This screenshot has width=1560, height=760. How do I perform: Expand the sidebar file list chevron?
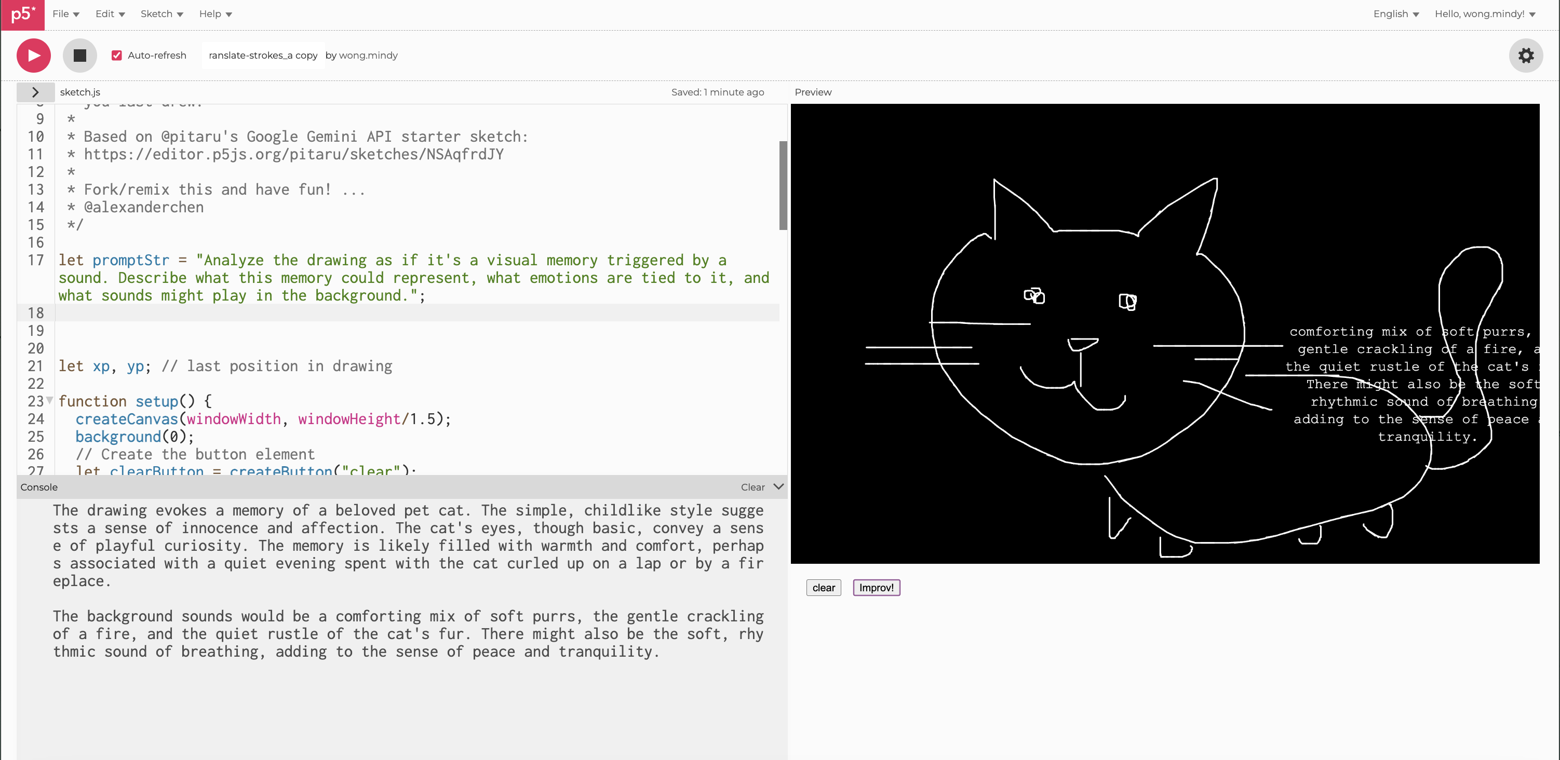coord(35,92)
